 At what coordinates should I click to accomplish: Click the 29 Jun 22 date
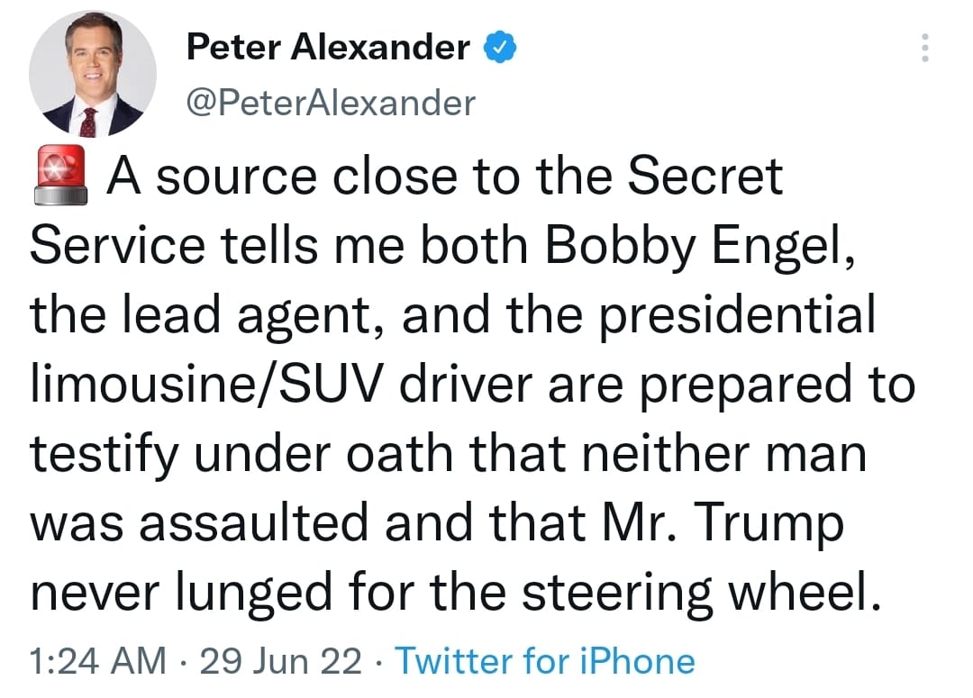pos(280,661)
